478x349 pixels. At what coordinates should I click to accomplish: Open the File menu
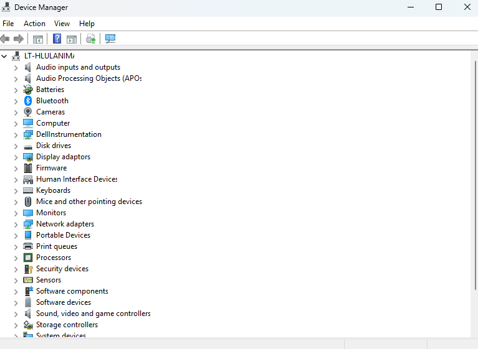tap(8, 24)
